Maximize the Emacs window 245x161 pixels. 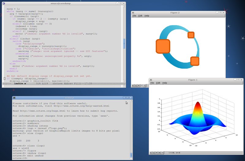click(121, 3)
